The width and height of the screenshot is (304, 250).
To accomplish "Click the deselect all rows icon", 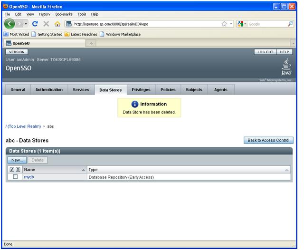I will (18, 170).
